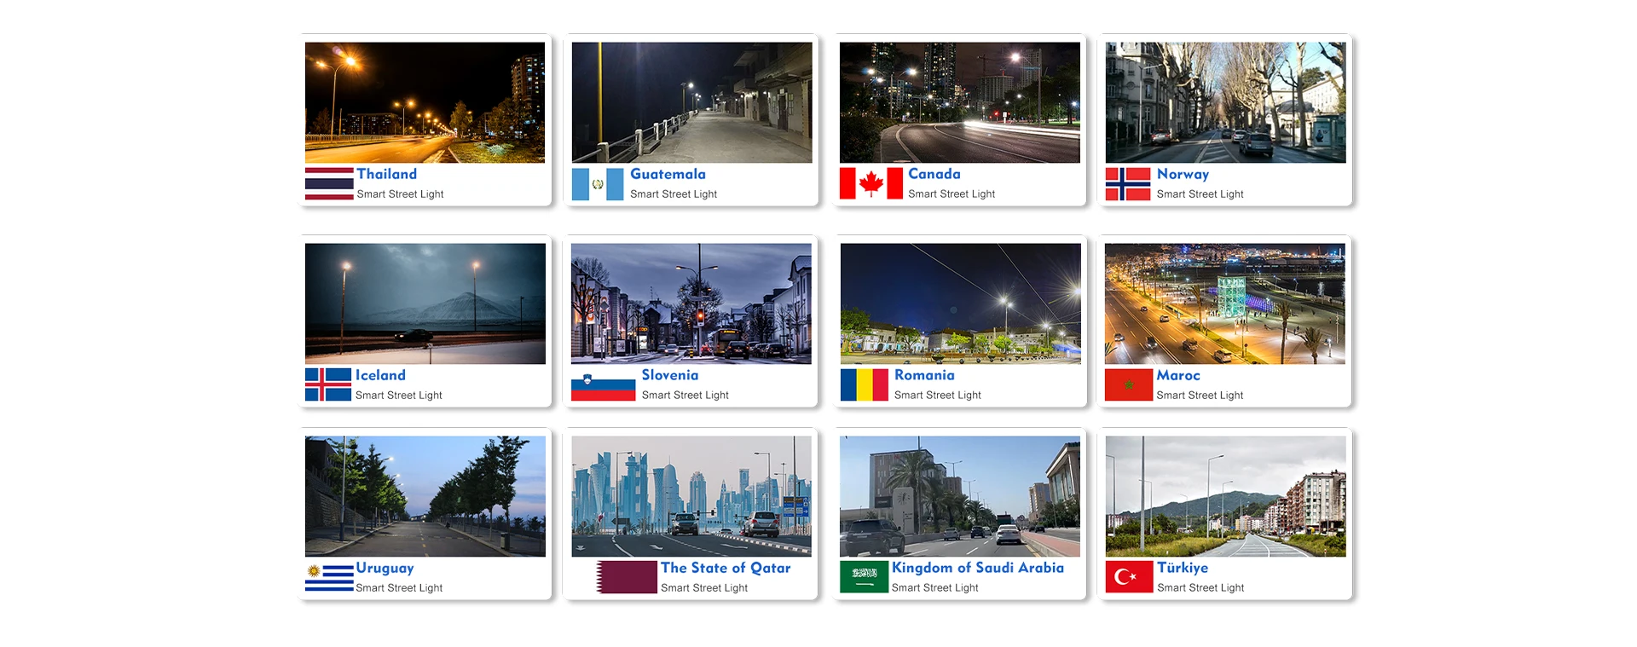Go to the Romania title
The width and height of the screenshot is (1637, 647).
point(924,375)
